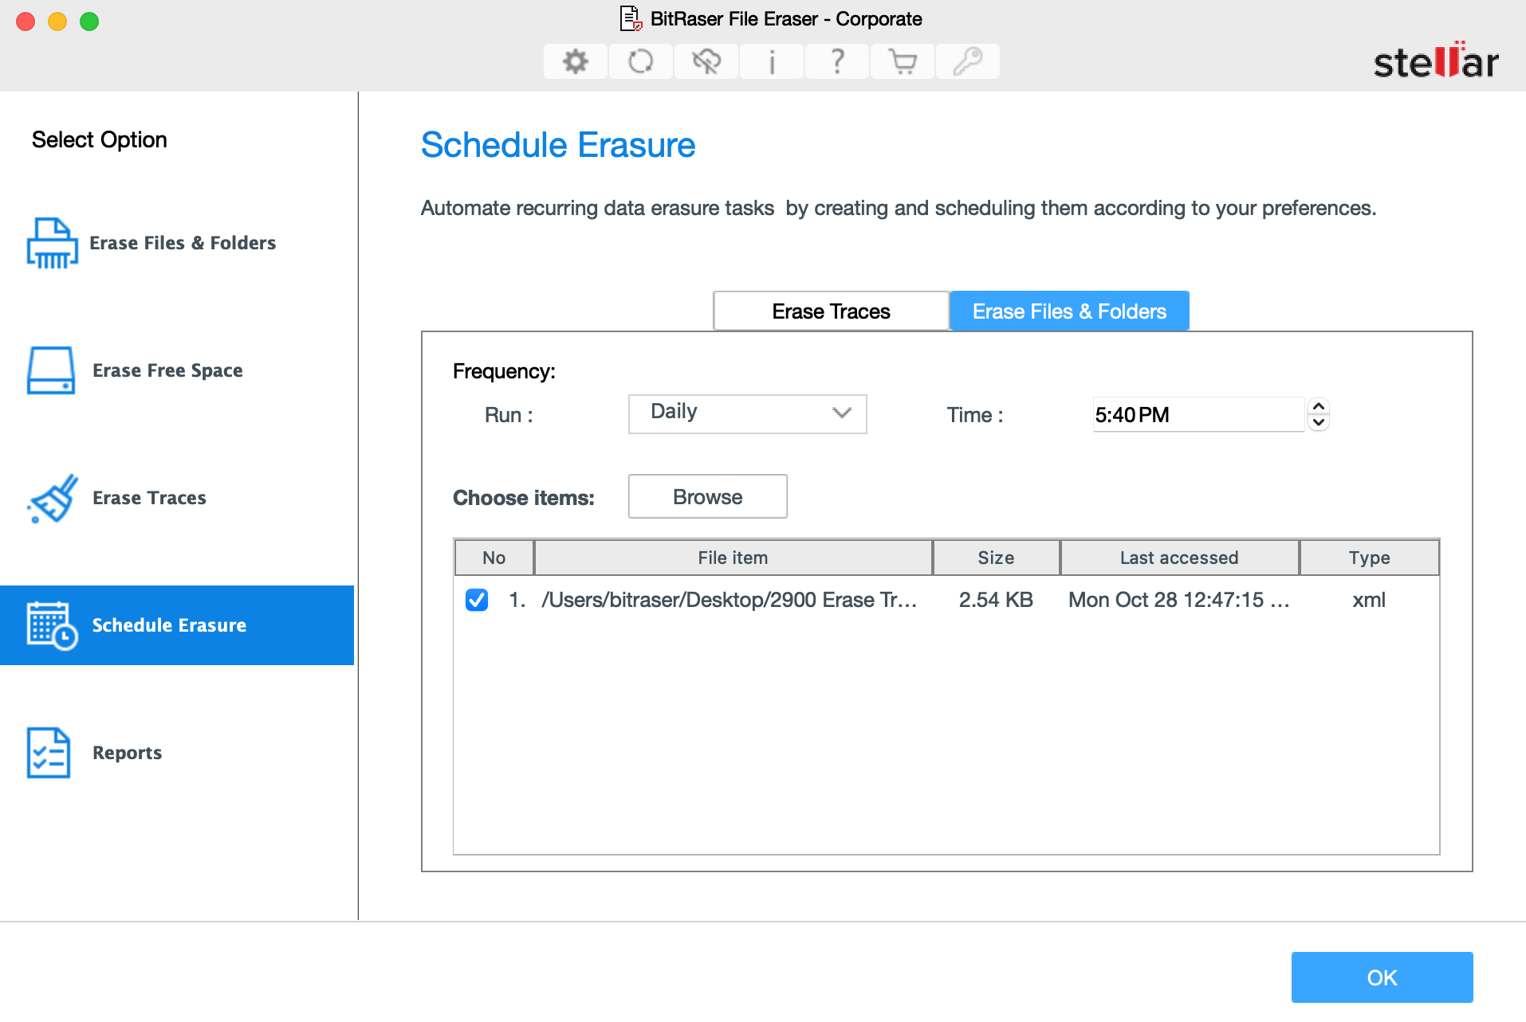Click the cloud sync toolbar icon

(x=706, y=61)
